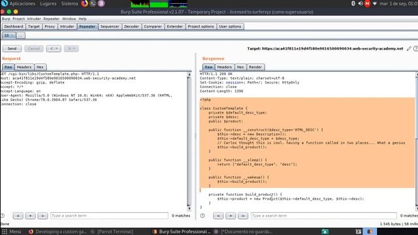Show the request Hex view
The image size is (418, 235).
pyautogui.click(x=40, y=67)
